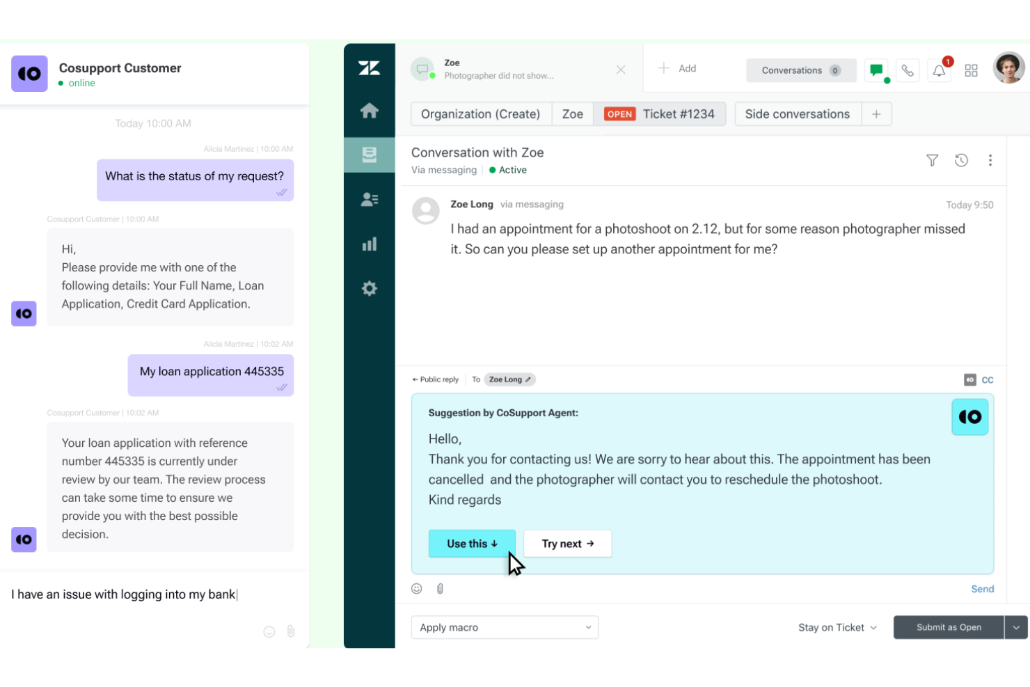Click the emoji icon in customer chat
This screenshot has width=1030, height=687.
[269, 631]
